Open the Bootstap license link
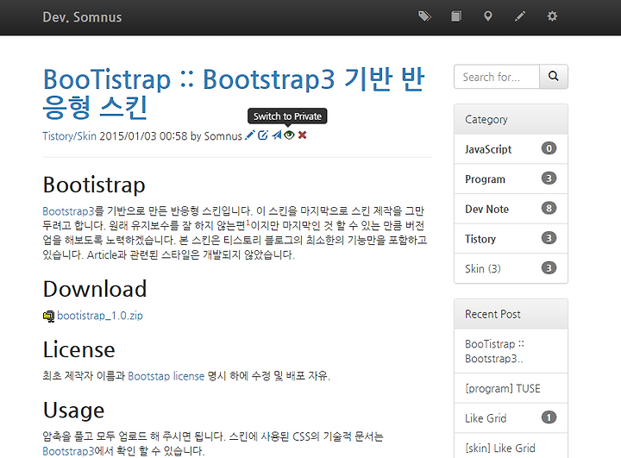 click(166, 375)
